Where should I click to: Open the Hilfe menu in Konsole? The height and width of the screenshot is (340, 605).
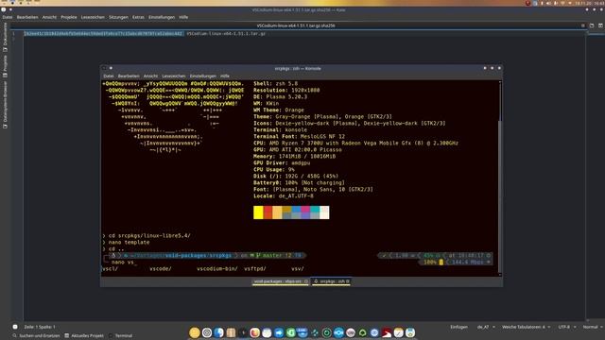pos(225,76)
